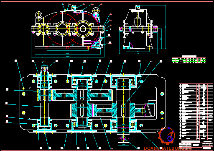This screenshot has height=151, width=214.
Task: Click the breather cap atop the front view
Action: (x=74, y=8)
